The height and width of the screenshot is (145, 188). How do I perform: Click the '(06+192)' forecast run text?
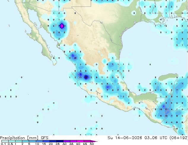click(179, 138)
